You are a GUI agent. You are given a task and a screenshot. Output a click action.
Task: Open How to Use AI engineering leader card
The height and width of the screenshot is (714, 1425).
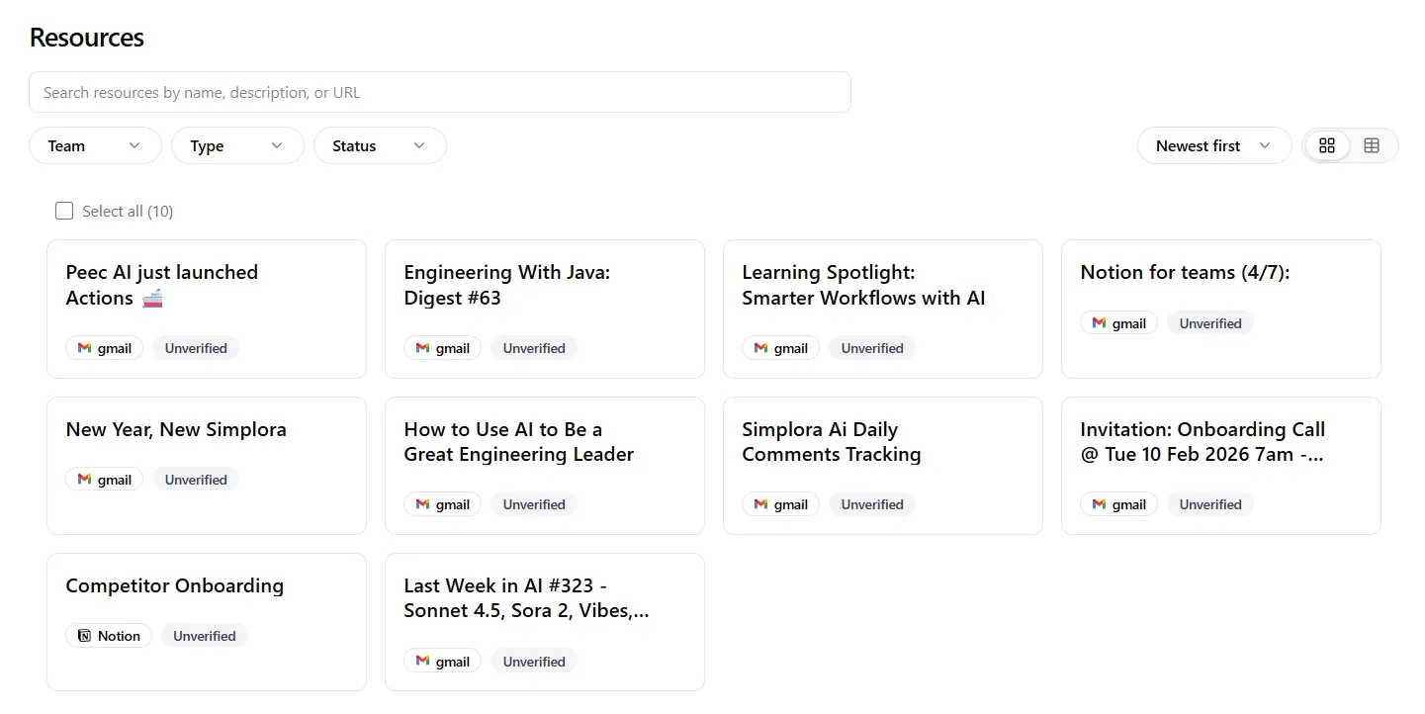(518, 442)
